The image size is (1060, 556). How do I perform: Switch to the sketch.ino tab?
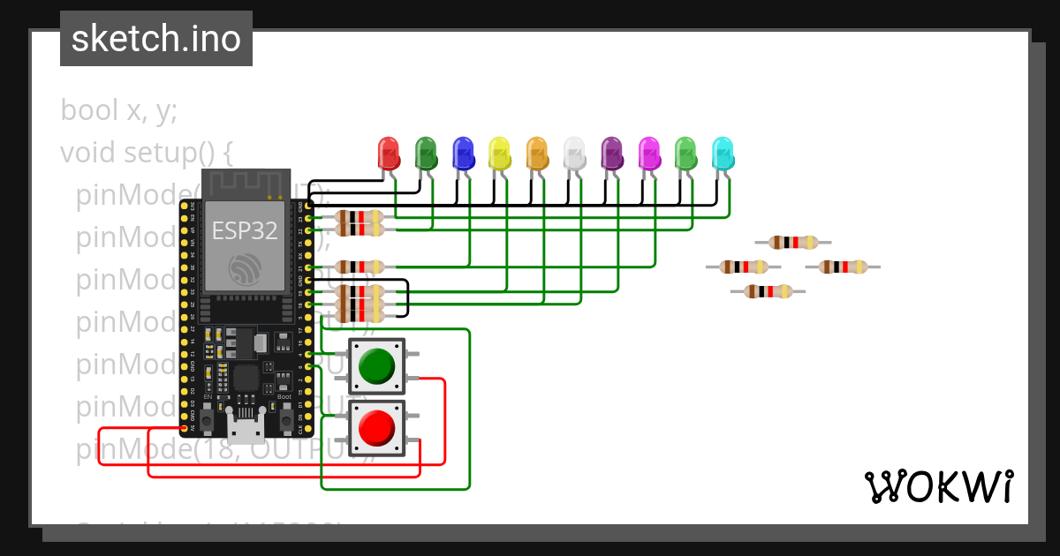[x=155, y=39]
